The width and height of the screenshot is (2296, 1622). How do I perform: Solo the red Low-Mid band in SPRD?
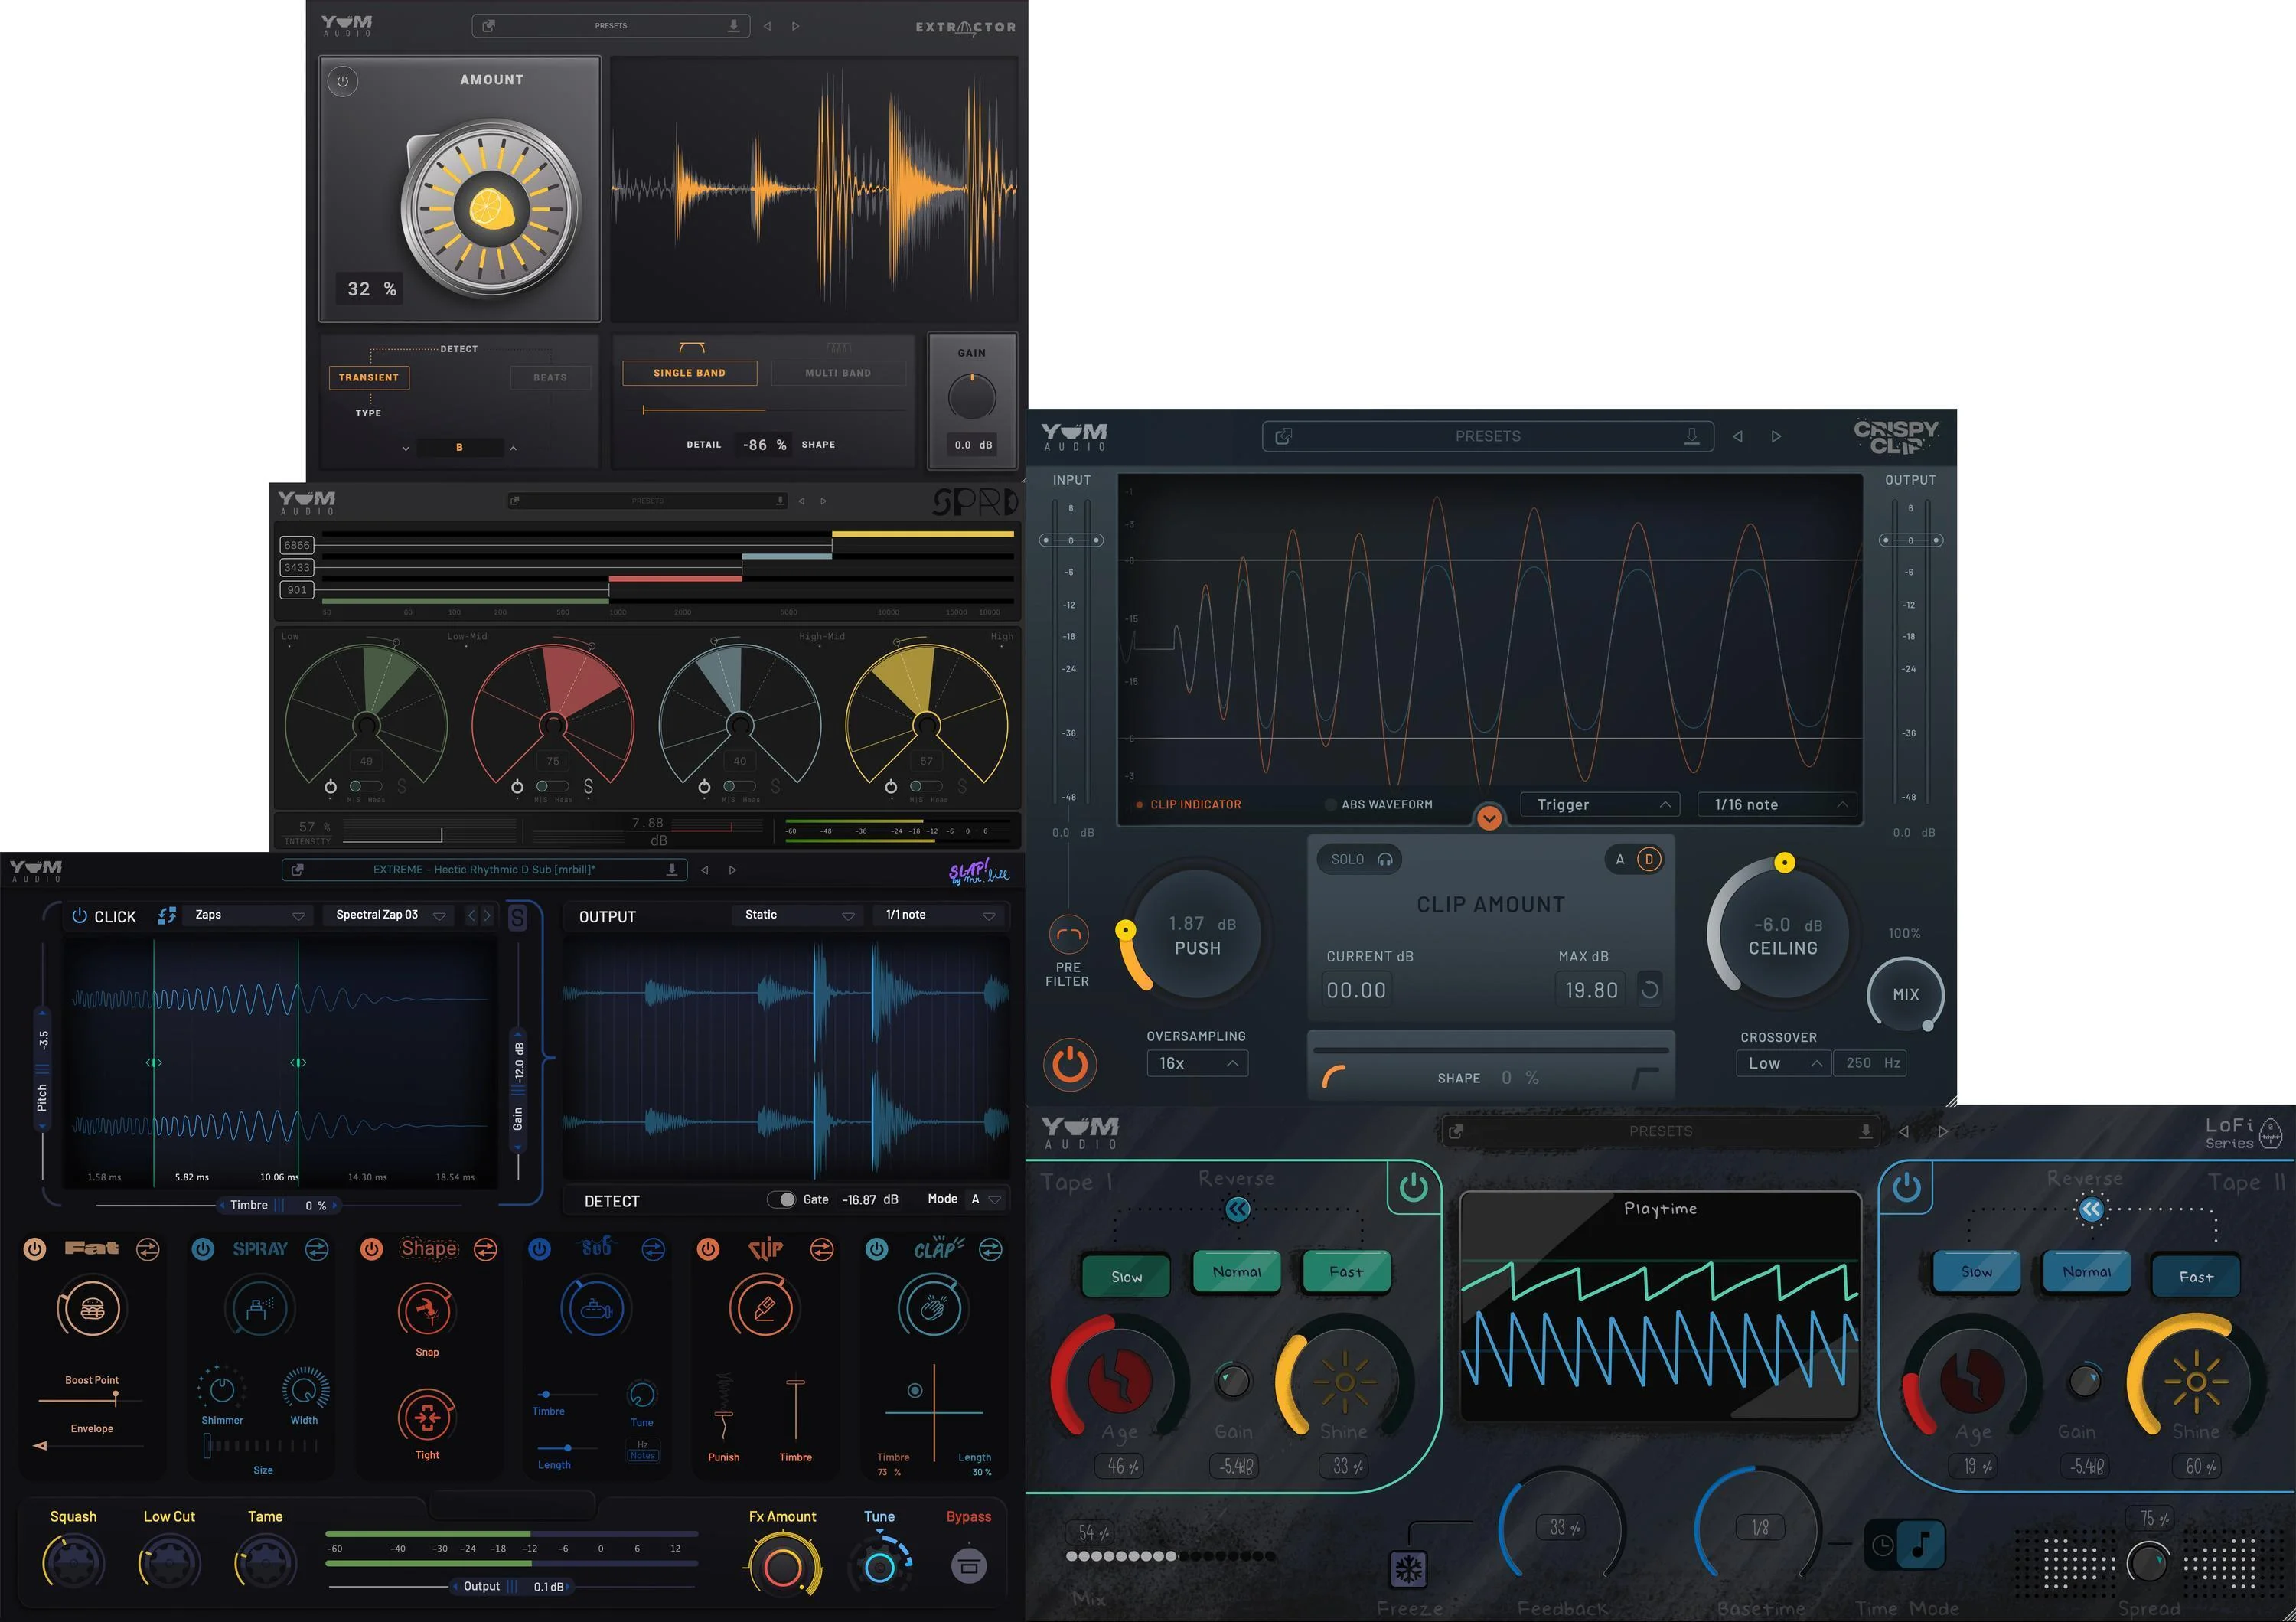(587, 787)
